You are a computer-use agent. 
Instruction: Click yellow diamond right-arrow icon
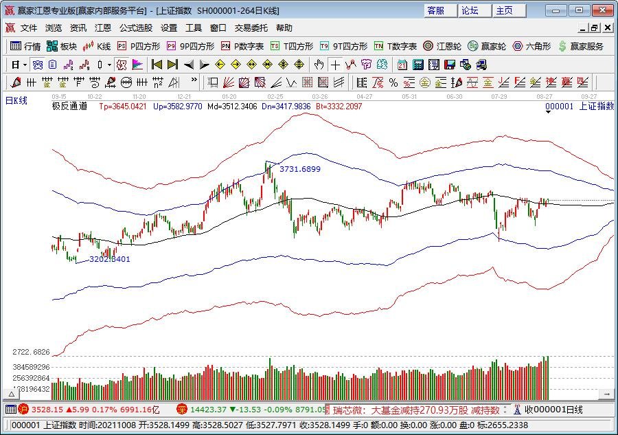(x=236, y=65)
